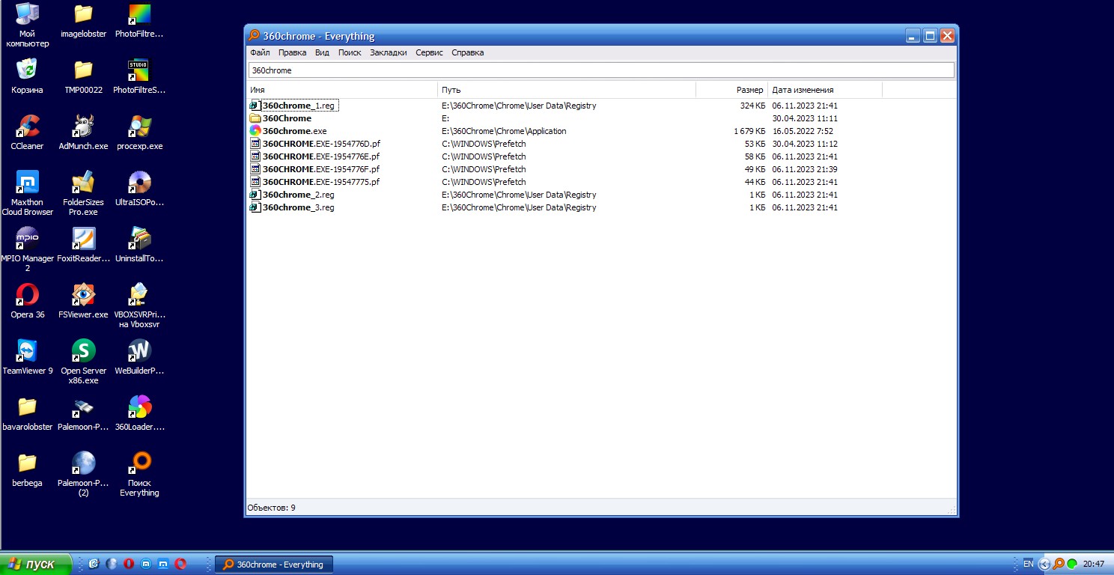
Task: Open the Вид menu
Action: point(322,52)
